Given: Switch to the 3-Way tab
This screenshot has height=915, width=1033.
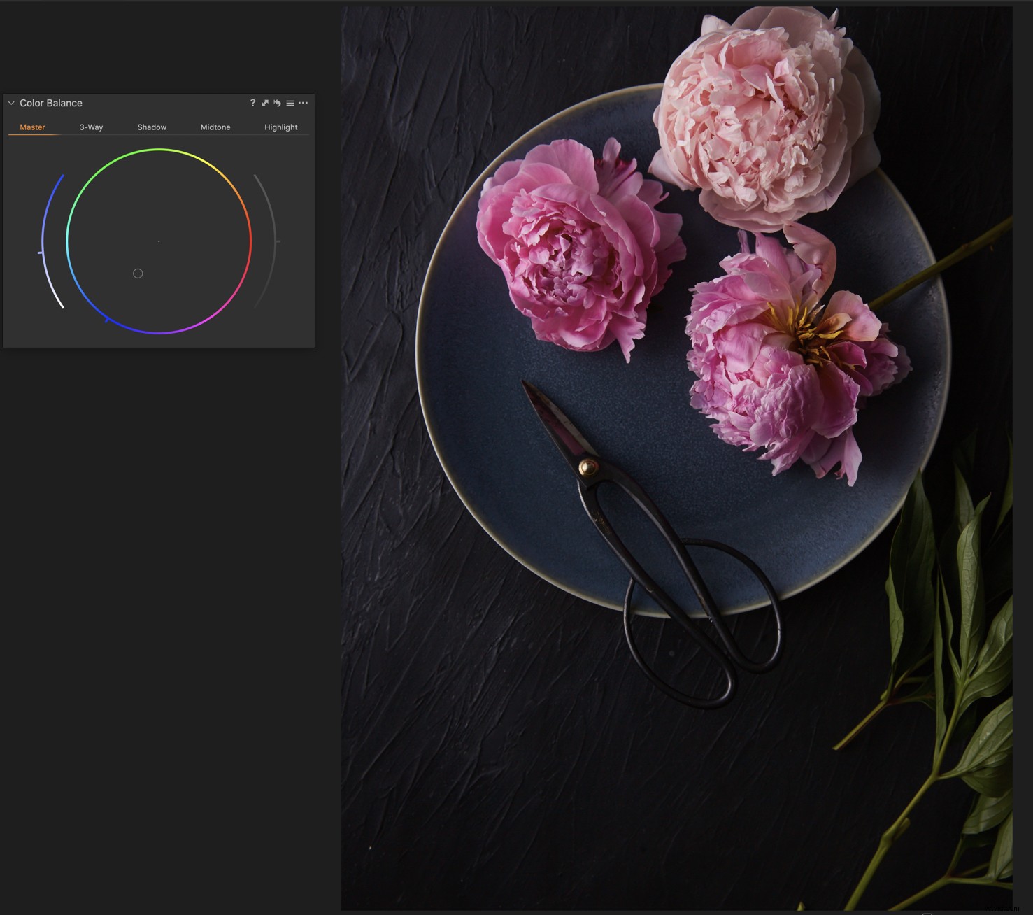Looking at the screenshot, I should pyautogui.click(x=90, y=127).
